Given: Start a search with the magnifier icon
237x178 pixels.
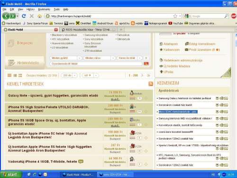Looking at the screenshot, I should (226, 16).
